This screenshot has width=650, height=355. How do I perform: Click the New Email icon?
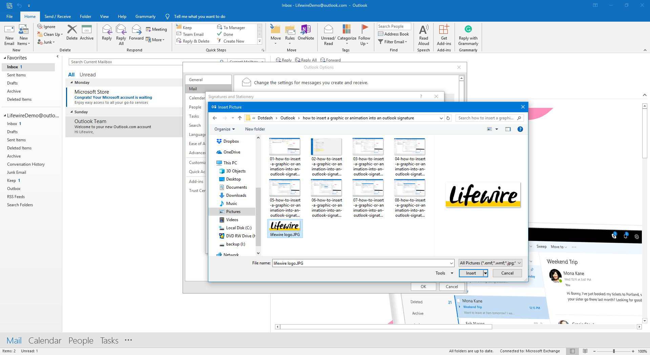(9, 35)
